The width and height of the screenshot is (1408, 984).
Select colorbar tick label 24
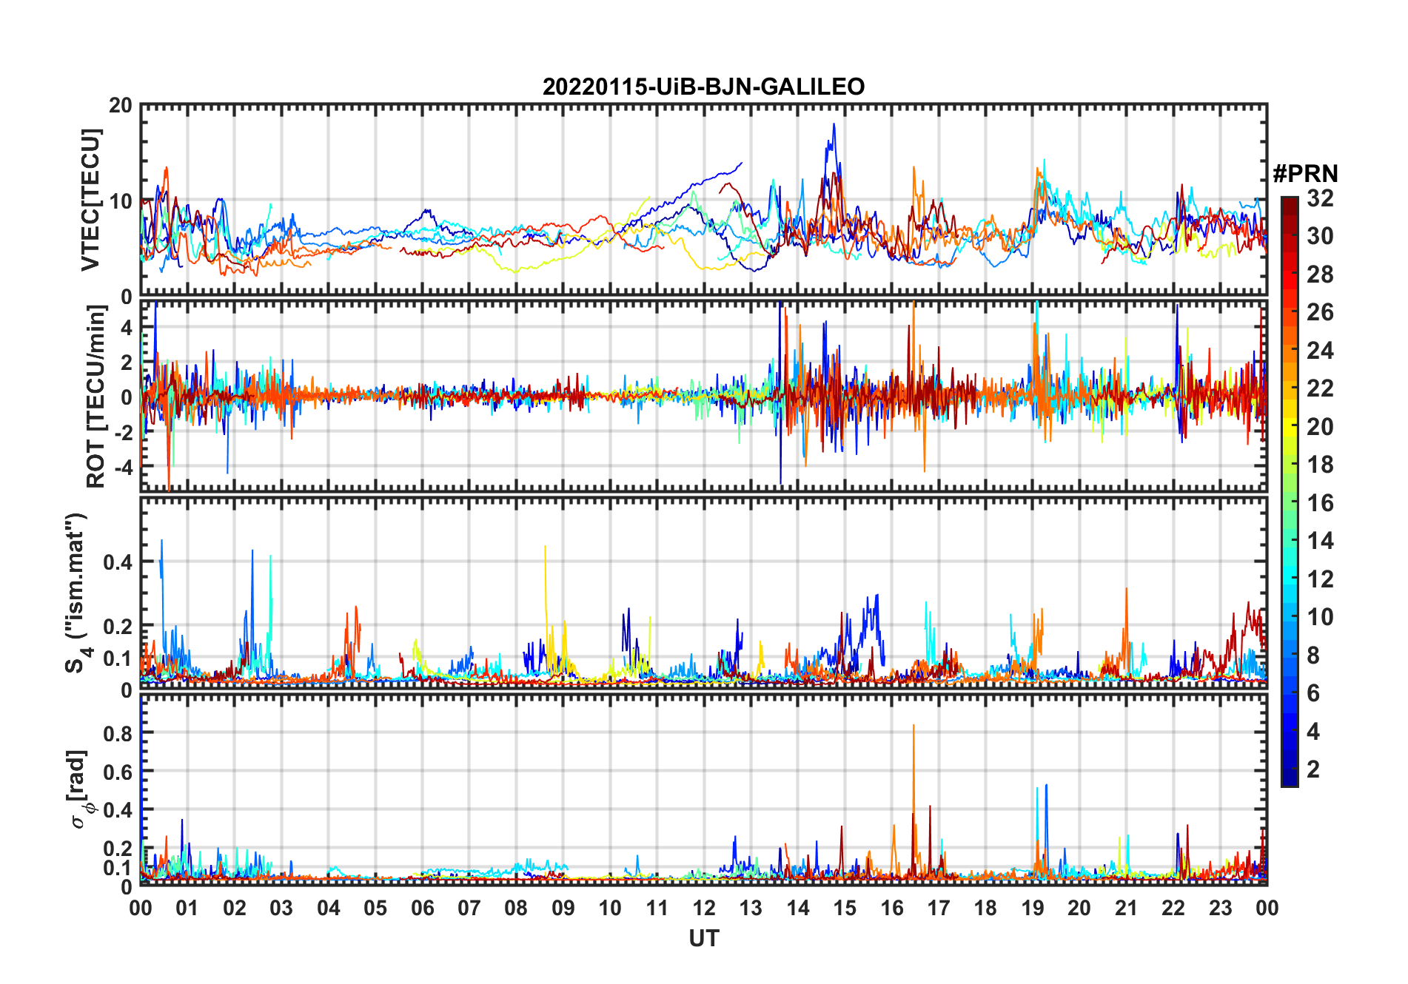point(1320,350)
